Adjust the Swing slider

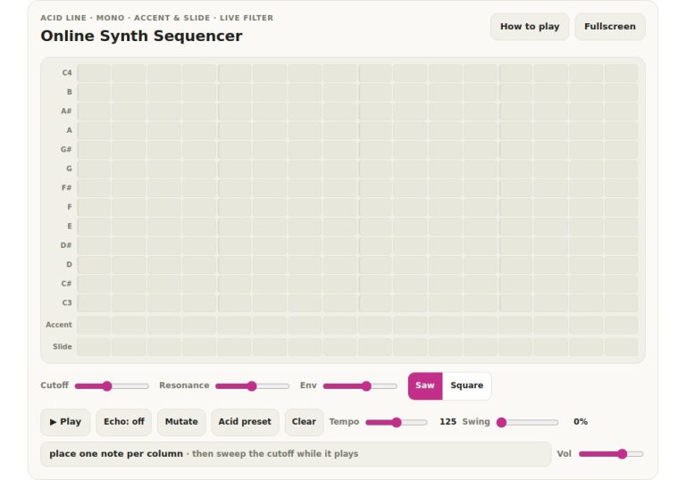(528, 422)
